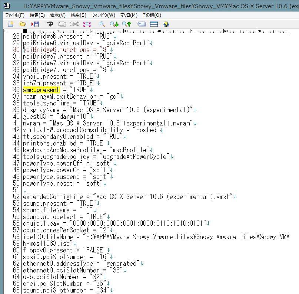This screenshot has height=294, width=299.
Task: Open the その他(O) menu
Action: tap(152, 15)
